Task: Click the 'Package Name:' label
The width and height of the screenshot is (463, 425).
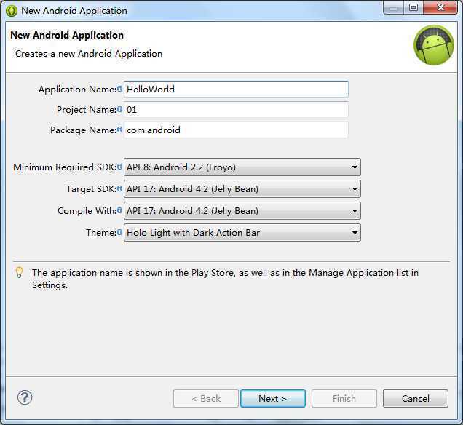Action: pyautogui.click(x=83, y=130)
